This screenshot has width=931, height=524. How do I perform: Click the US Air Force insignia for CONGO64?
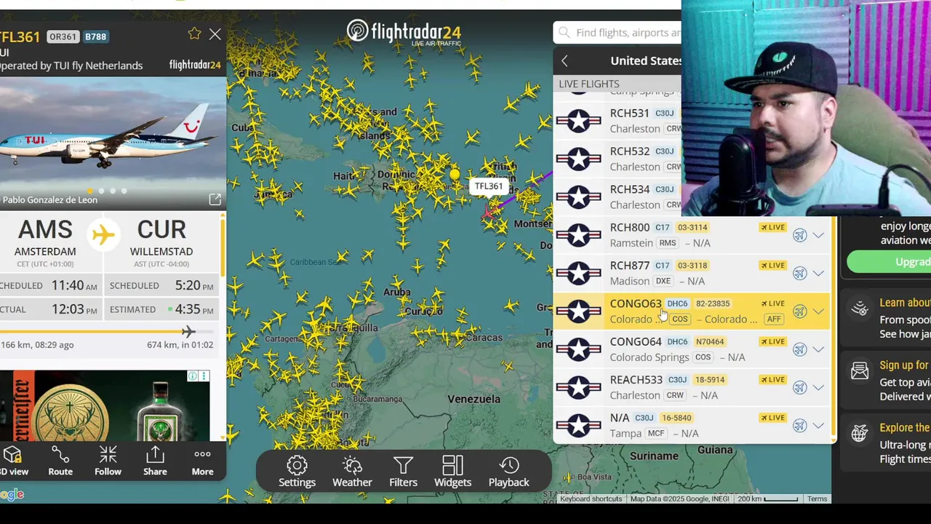[x=579, y=349]
